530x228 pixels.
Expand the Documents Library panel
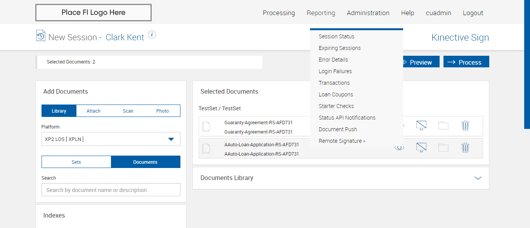click(x=478, y=178)
